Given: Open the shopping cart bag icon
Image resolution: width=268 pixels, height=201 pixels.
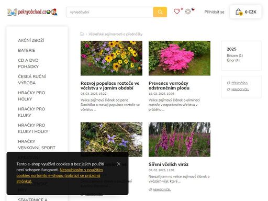Looking at the screenshot, I should 239,12.
